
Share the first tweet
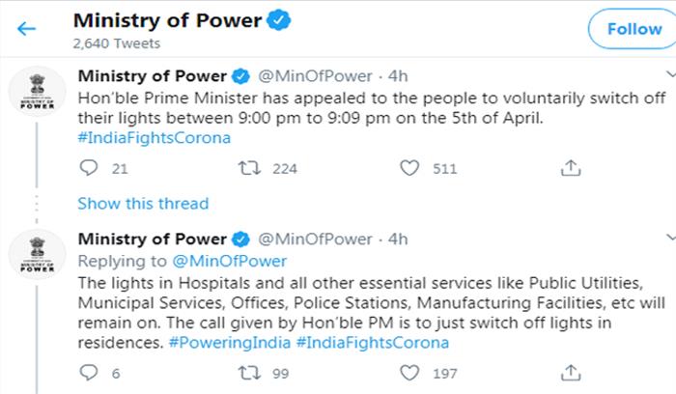[x=571, y=168]
